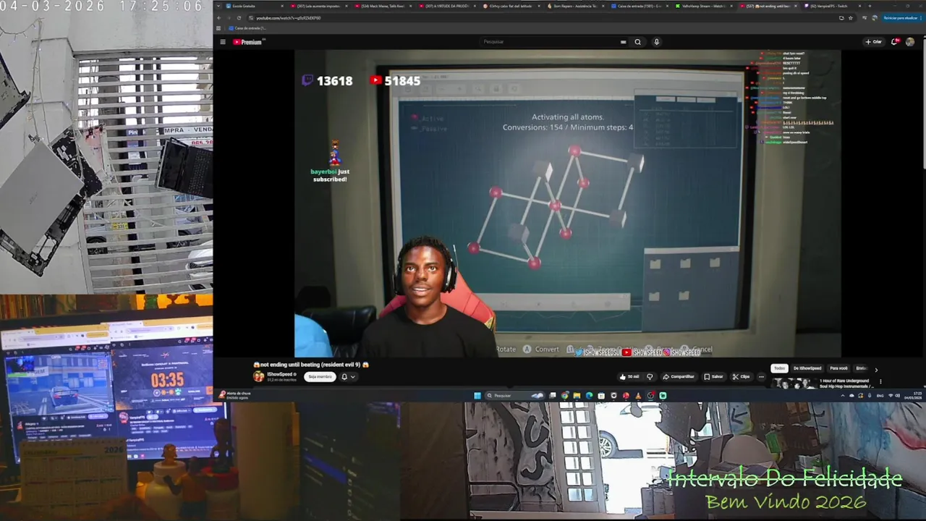Switch to VofroVamp Stream Kick tab

point(704,6)
